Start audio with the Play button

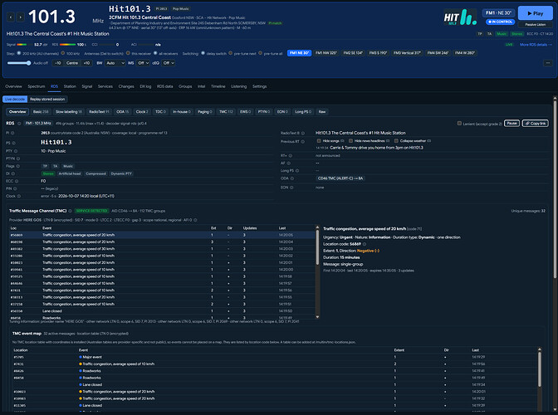pos(536,13)
